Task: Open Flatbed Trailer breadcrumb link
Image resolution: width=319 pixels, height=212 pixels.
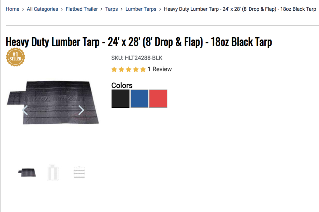Action: pos(82,9)
